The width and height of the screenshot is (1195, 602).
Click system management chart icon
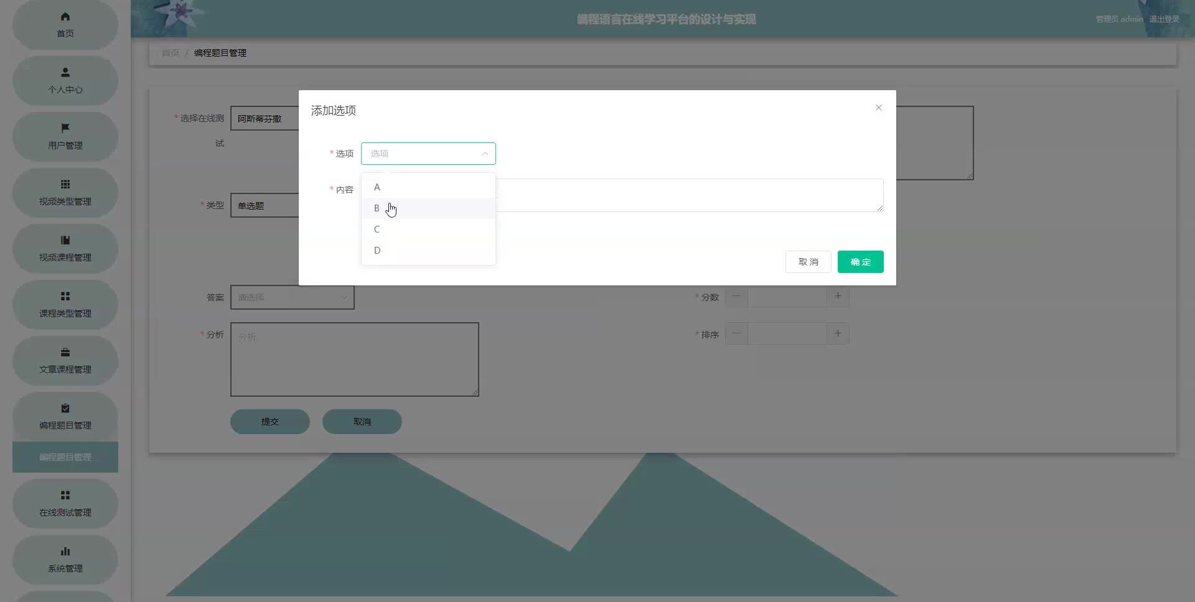pos(65,551)
